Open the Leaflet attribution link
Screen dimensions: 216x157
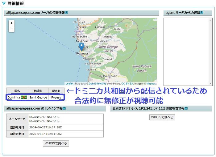69,84
